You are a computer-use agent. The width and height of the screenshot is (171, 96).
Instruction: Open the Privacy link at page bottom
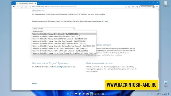coord(34,83)
